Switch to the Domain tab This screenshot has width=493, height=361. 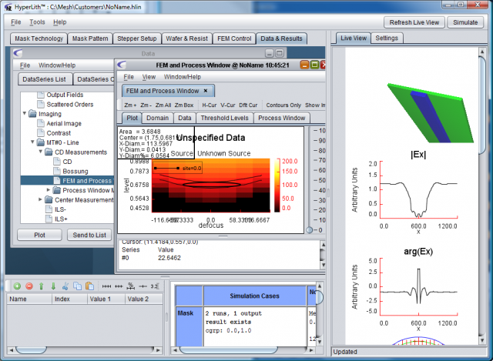[x=157, y=118]
